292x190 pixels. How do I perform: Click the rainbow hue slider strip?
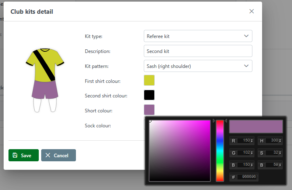click(x=220, y=150)
